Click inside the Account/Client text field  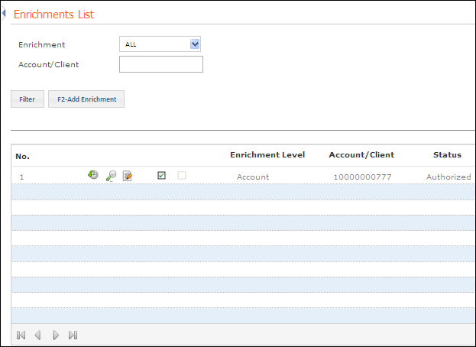[161, 64]
